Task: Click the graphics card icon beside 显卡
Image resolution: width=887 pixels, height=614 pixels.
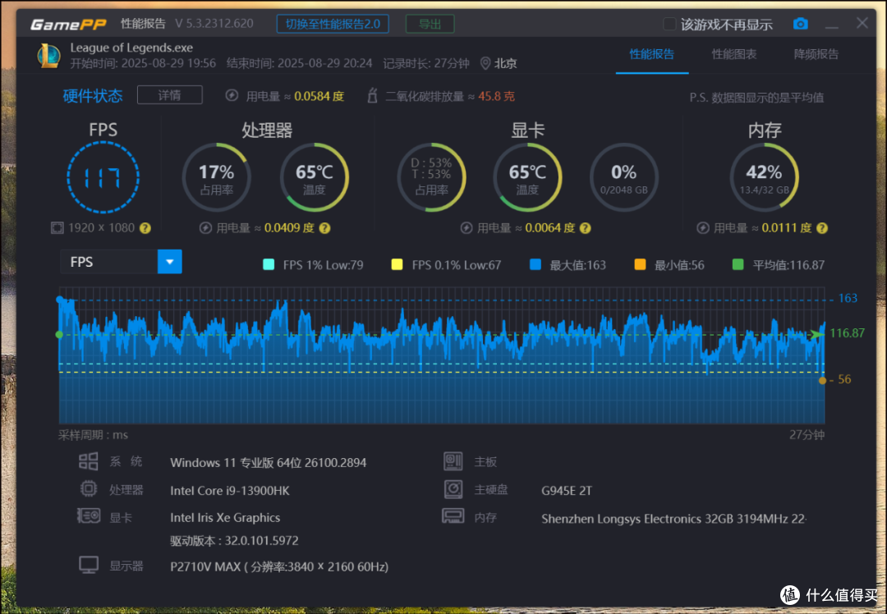Action: (x=89, y=515)
